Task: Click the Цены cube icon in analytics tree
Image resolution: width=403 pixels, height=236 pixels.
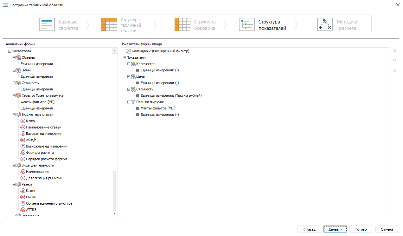Action: (18, 70)
